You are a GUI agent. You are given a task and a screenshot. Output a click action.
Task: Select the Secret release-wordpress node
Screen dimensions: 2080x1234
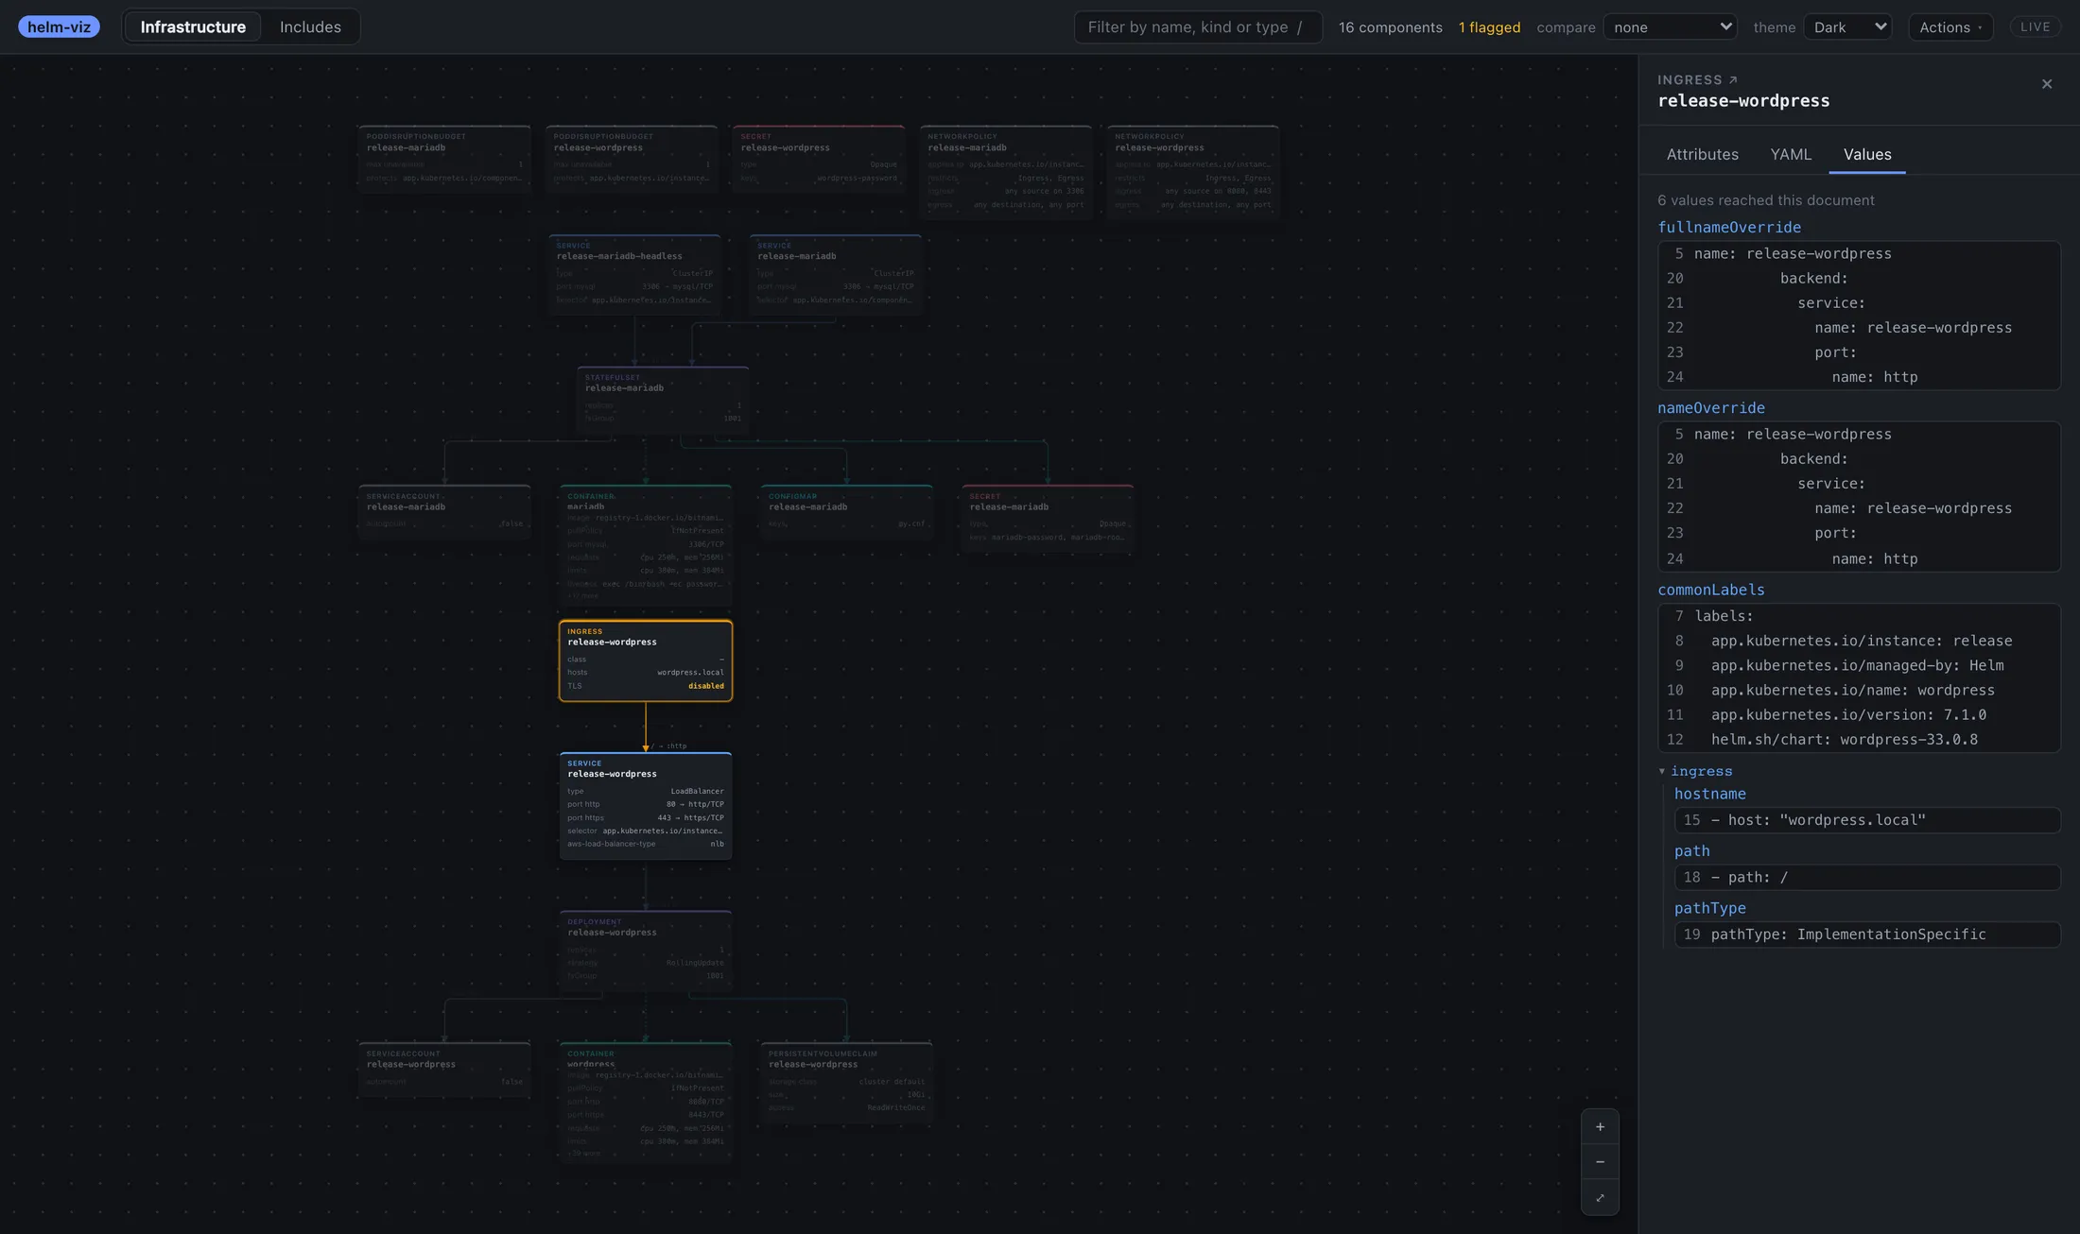pyautogui.click(x=819, y=159)
